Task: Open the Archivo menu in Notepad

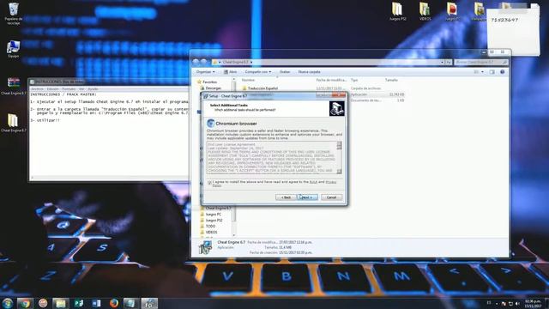Action: click(x=37, y=89)
